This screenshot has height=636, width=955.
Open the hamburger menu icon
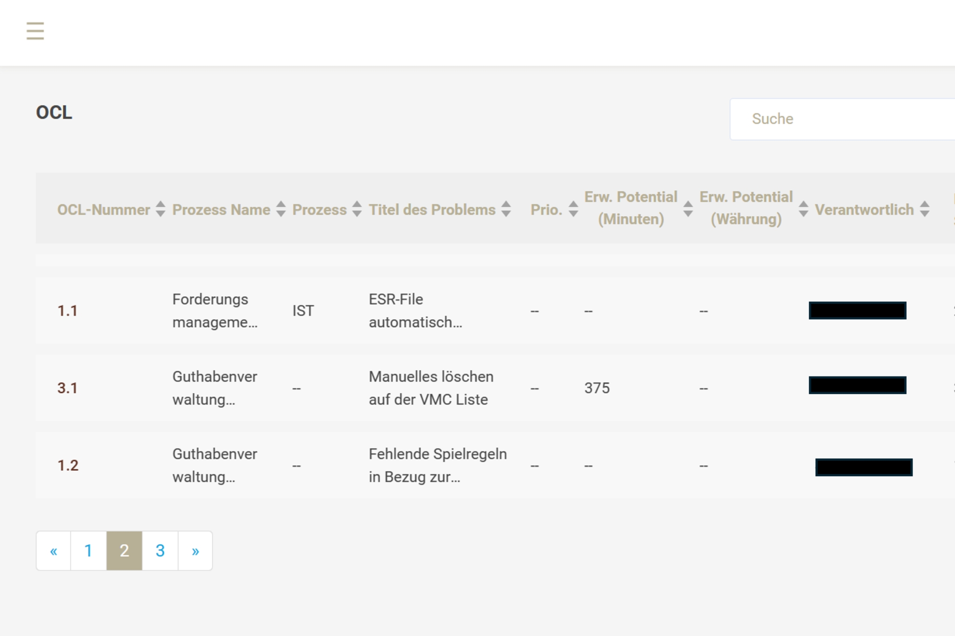point(35,31)
